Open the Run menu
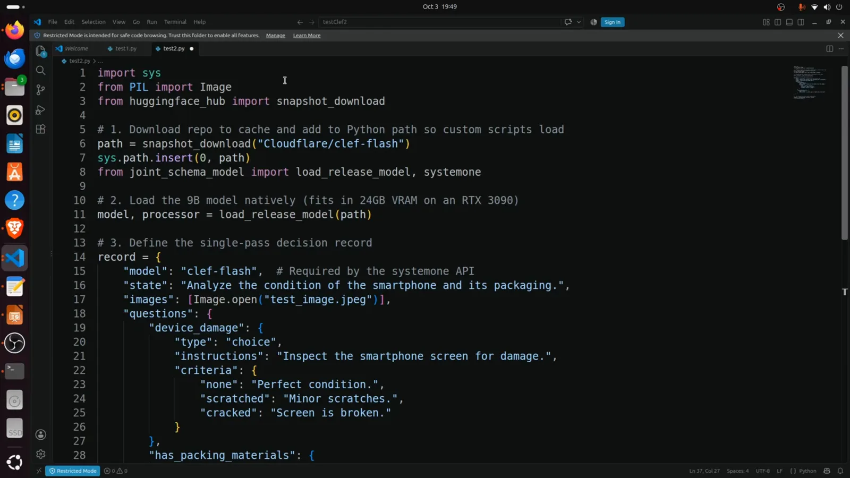The width and height of the screenshot is (850, 478). (152, 22)
